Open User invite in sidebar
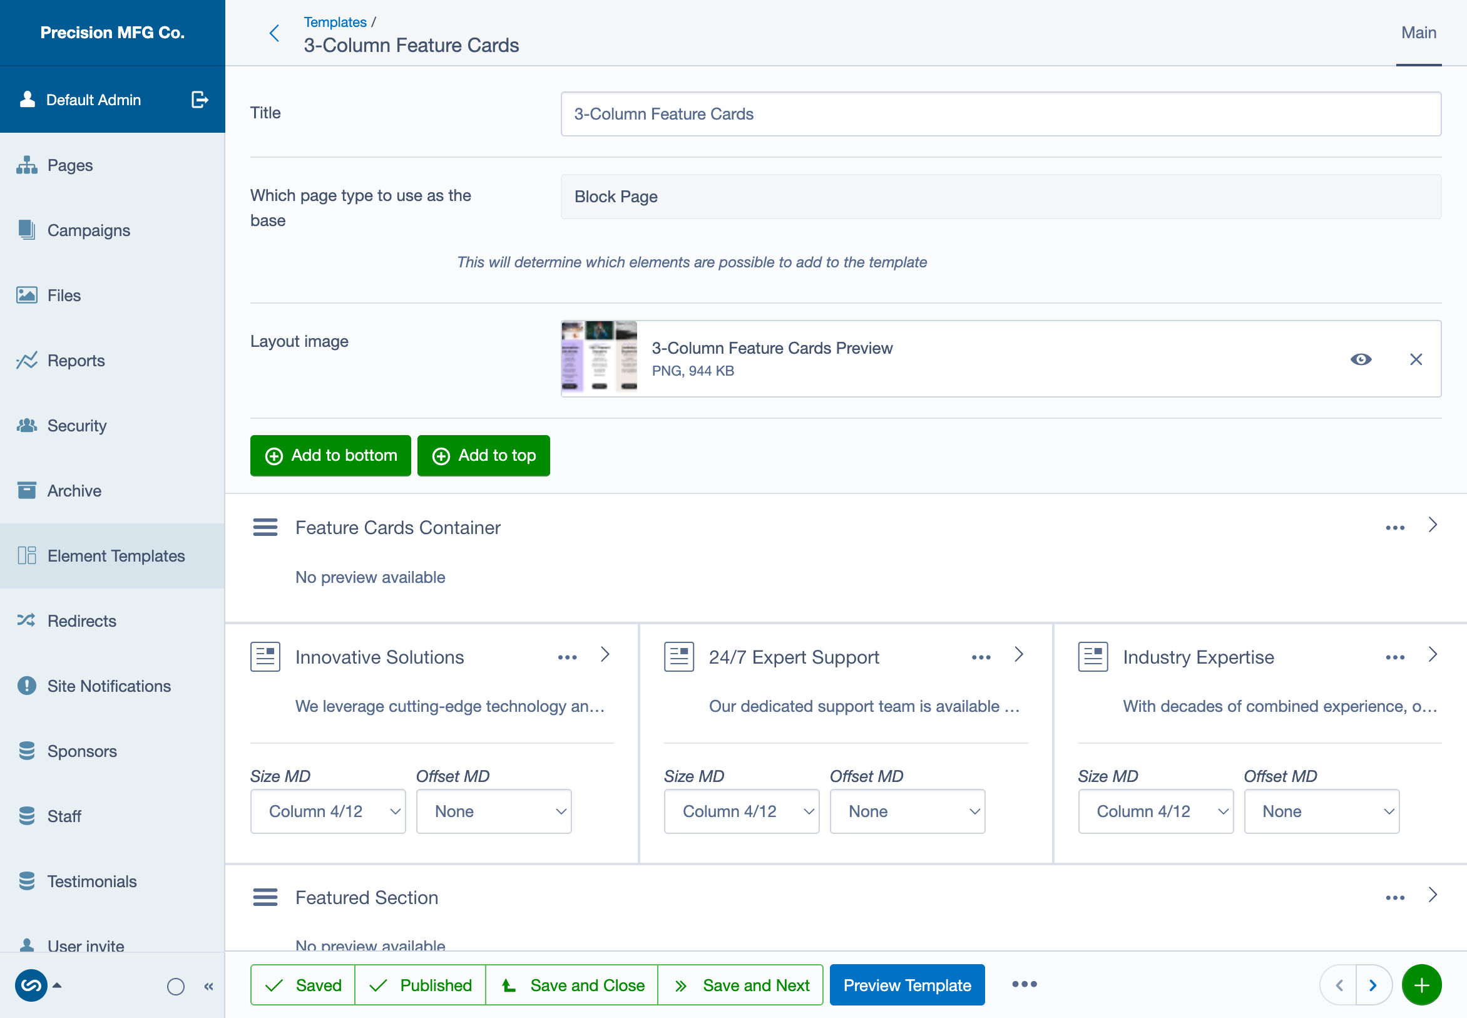This screenshot has height=1018, width=1467. pyautogui.click(x=112, y=944)
